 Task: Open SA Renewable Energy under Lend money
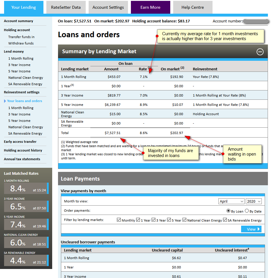coord(25,84)
